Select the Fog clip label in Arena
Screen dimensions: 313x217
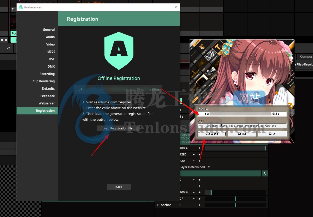point(14,33)
